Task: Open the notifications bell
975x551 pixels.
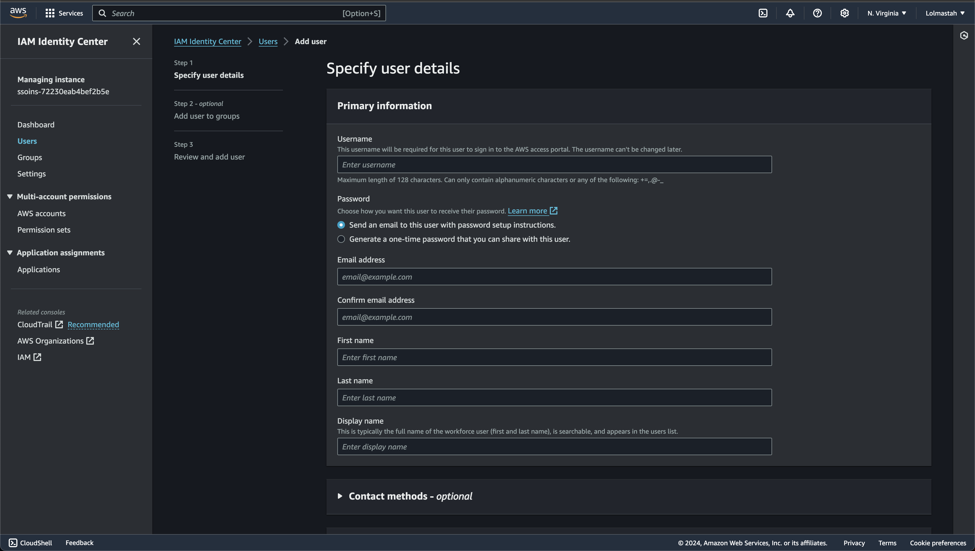Action: 790,13
